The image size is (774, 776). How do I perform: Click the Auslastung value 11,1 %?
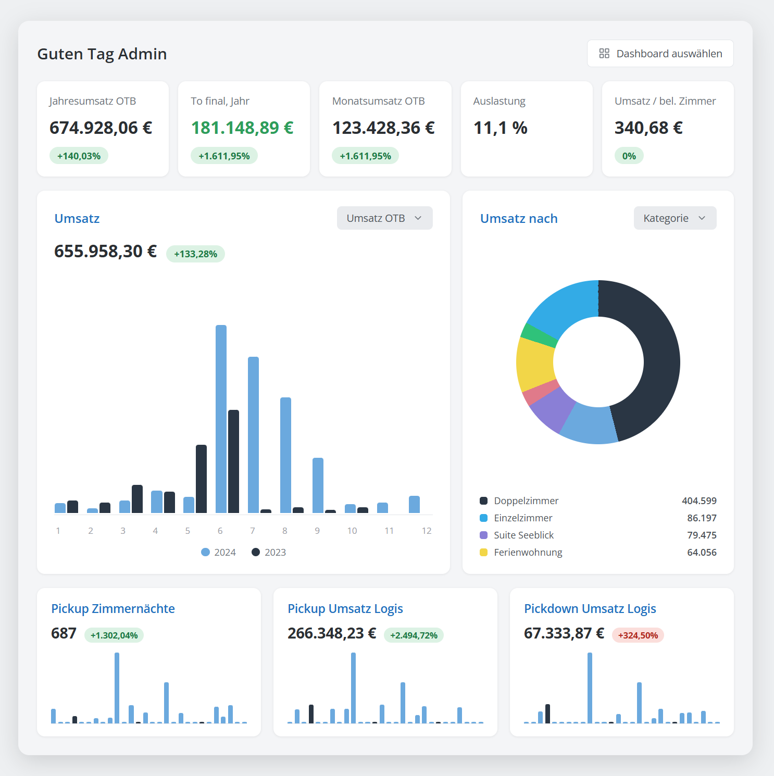coord(500,128)
